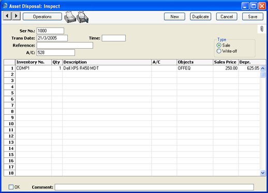Viewport: 268px width, 193px height.
Task: Select row number 10 header
Action: (10, 123)
